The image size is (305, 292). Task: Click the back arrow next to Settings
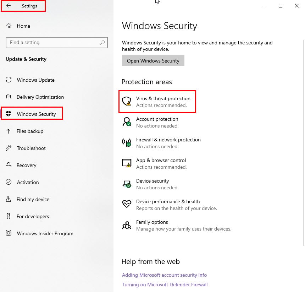[9, 6]
